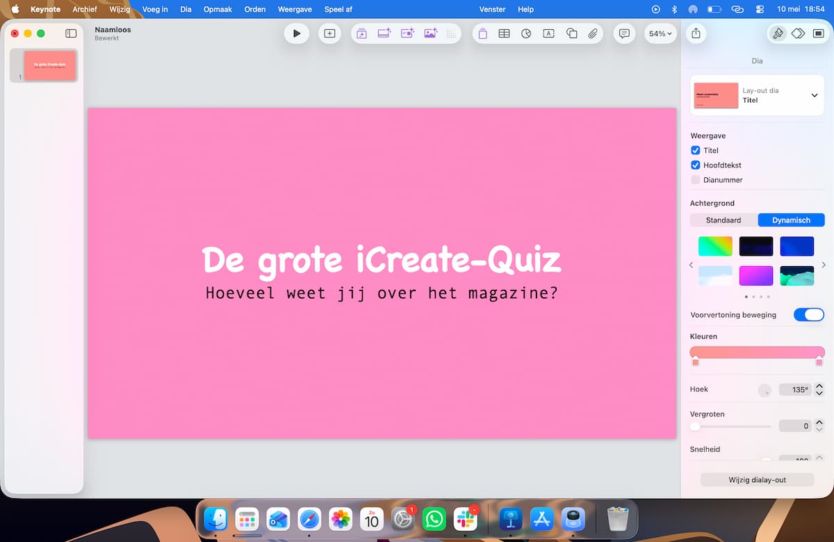Click the Wijzig dialay-out button
Image resolution: width=834 pixels, height=542 pixels.
pyautogui.click(x=757, y=479)
